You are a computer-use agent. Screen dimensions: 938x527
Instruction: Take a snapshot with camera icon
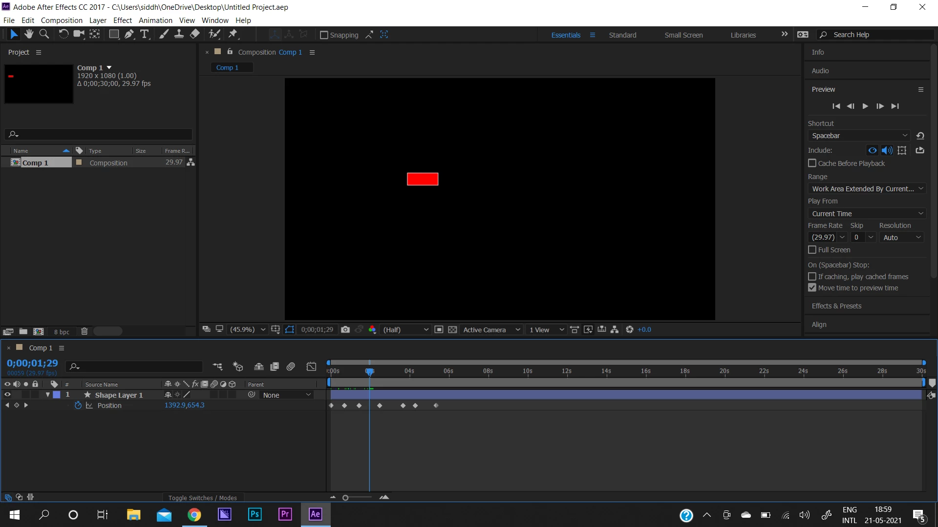point(345,330)
